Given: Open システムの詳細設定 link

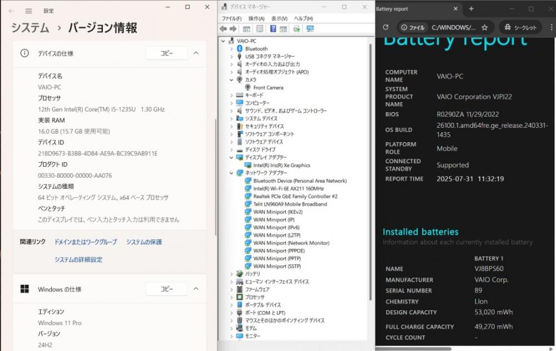Looking at the screenshot, I should click(x=78, y=260).
